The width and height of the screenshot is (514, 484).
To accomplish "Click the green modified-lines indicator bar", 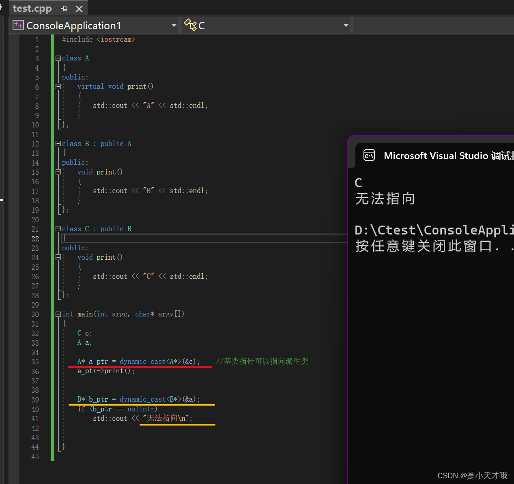I will (52, 243).
